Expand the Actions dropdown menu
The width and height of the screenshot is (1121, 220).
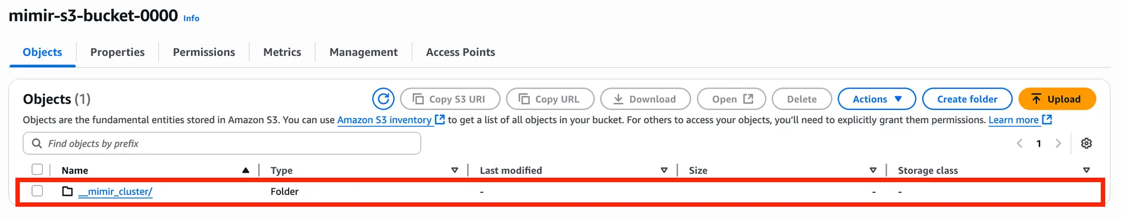click(876, 99)
